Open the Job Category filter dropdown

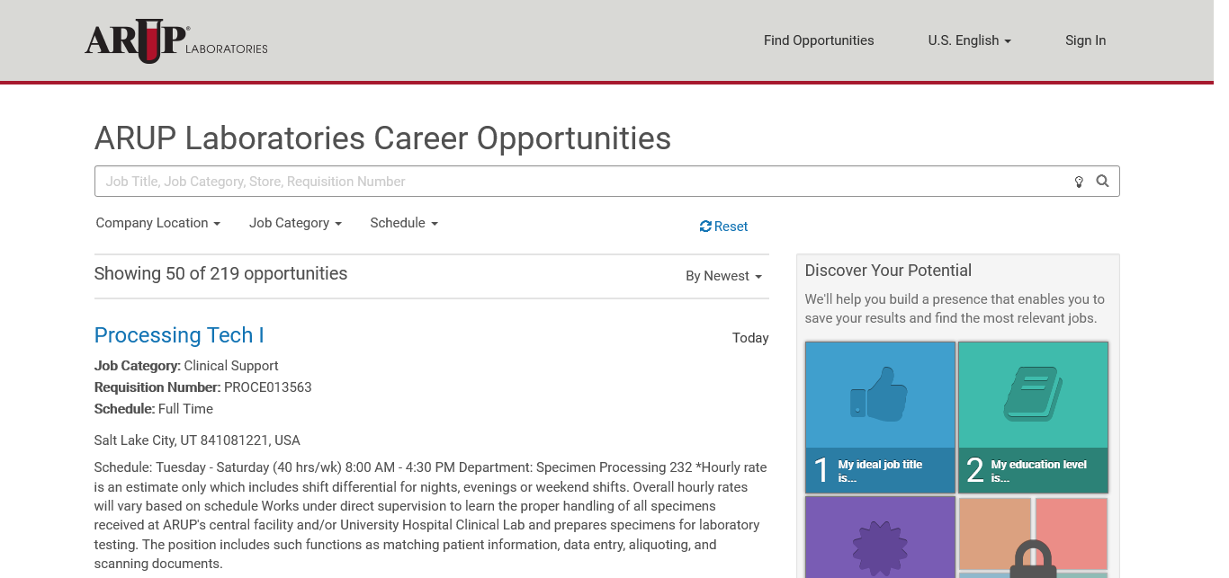pyautogui.click(x=295, y=223)
